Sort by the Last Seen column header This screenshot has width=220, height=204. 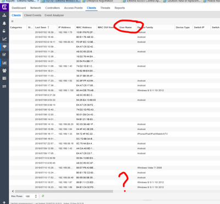(41, 27)
